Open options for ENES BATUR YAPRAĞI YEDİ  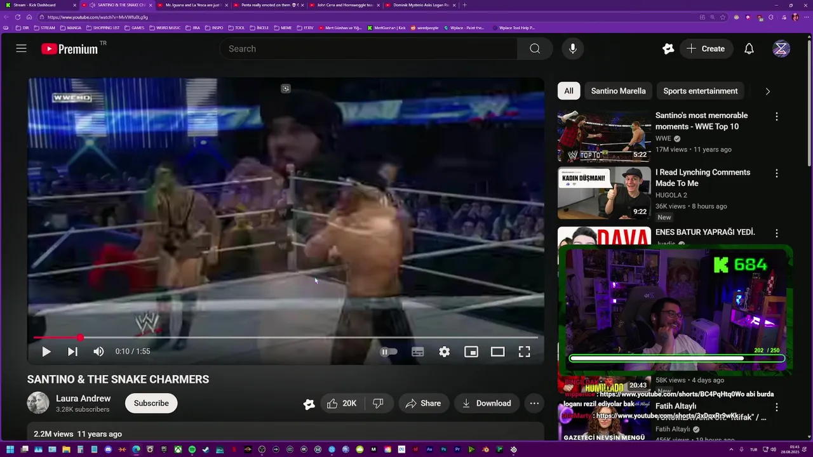click(x=776, y=233)
